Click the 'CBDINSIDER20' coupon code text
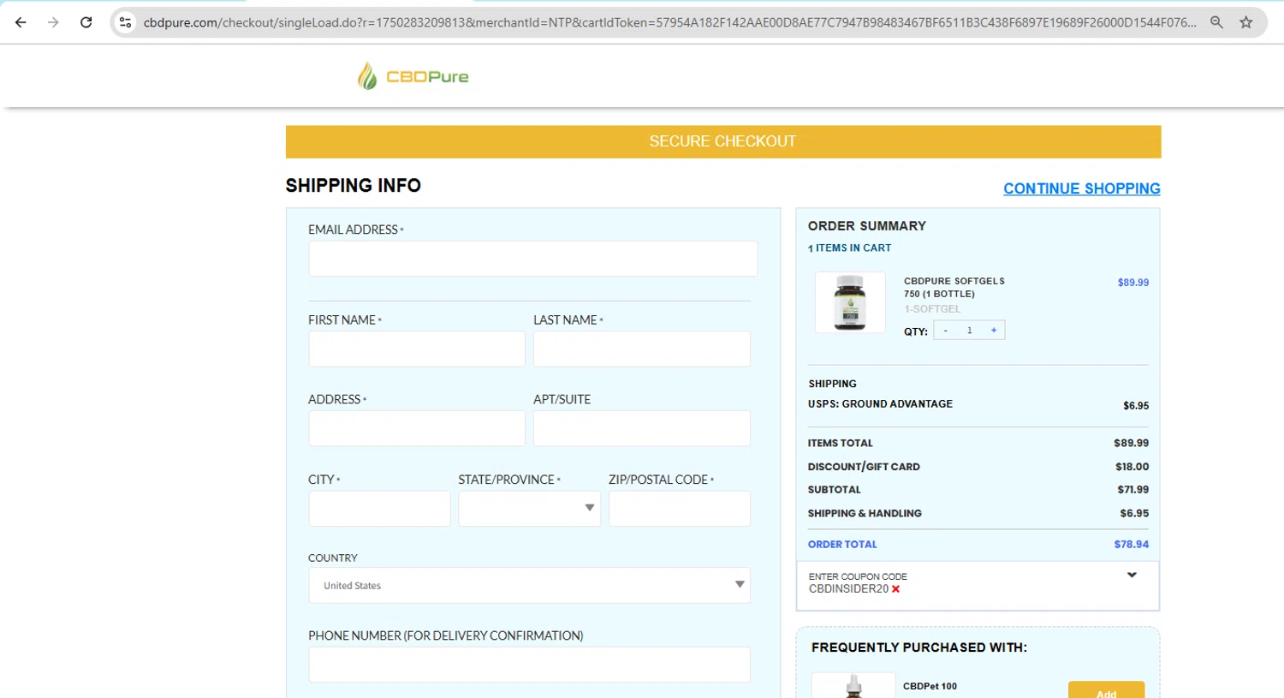Viewport: 1284px width, 698px height. coord(848,589)
